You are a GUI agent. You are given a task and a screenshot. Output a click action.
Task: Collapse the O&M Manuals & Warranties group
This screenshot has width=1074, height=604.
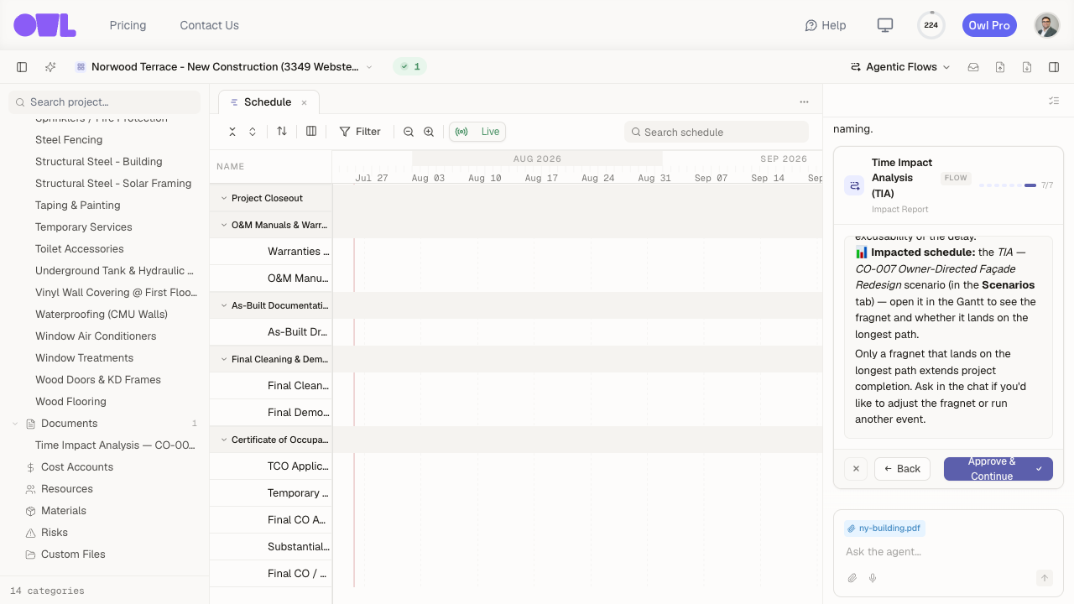[224, 225]
